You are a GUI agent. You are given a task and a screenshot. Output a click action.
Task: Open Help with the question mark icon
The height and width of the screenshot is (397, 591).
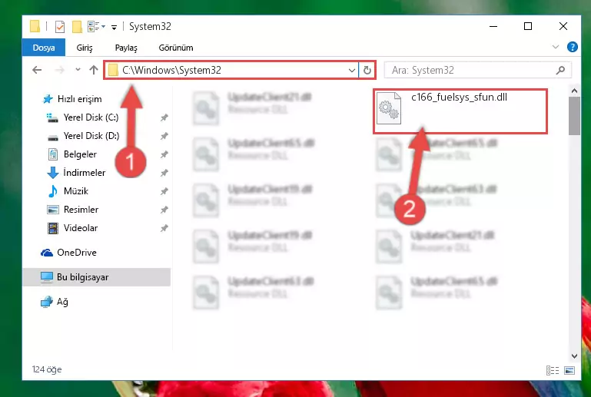click(x=572, y=47)
